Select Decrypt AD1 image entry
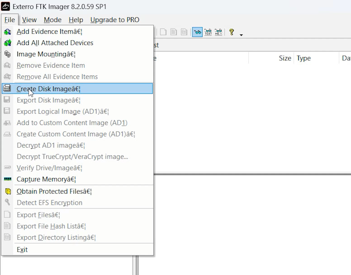 pos(77,145)
